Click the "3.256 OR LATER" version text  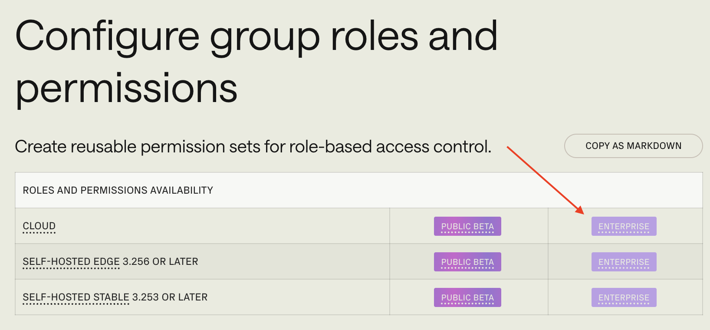161,262
